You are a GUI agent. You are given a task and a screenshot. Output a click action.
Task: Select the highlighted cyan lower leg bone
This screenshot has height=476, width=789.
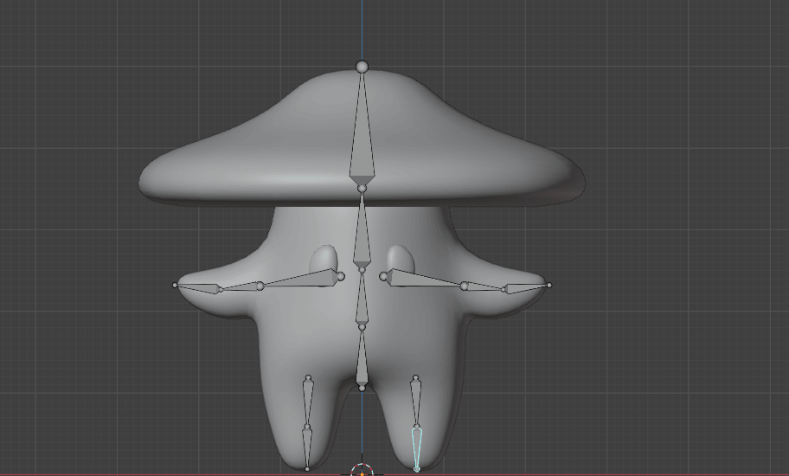tap(416, 447)
